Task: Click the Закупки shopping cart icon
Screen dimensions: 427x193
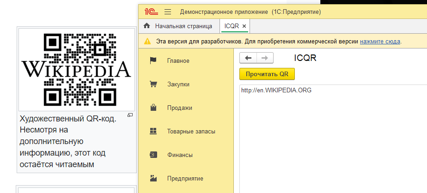Action: tap(153, 84)
